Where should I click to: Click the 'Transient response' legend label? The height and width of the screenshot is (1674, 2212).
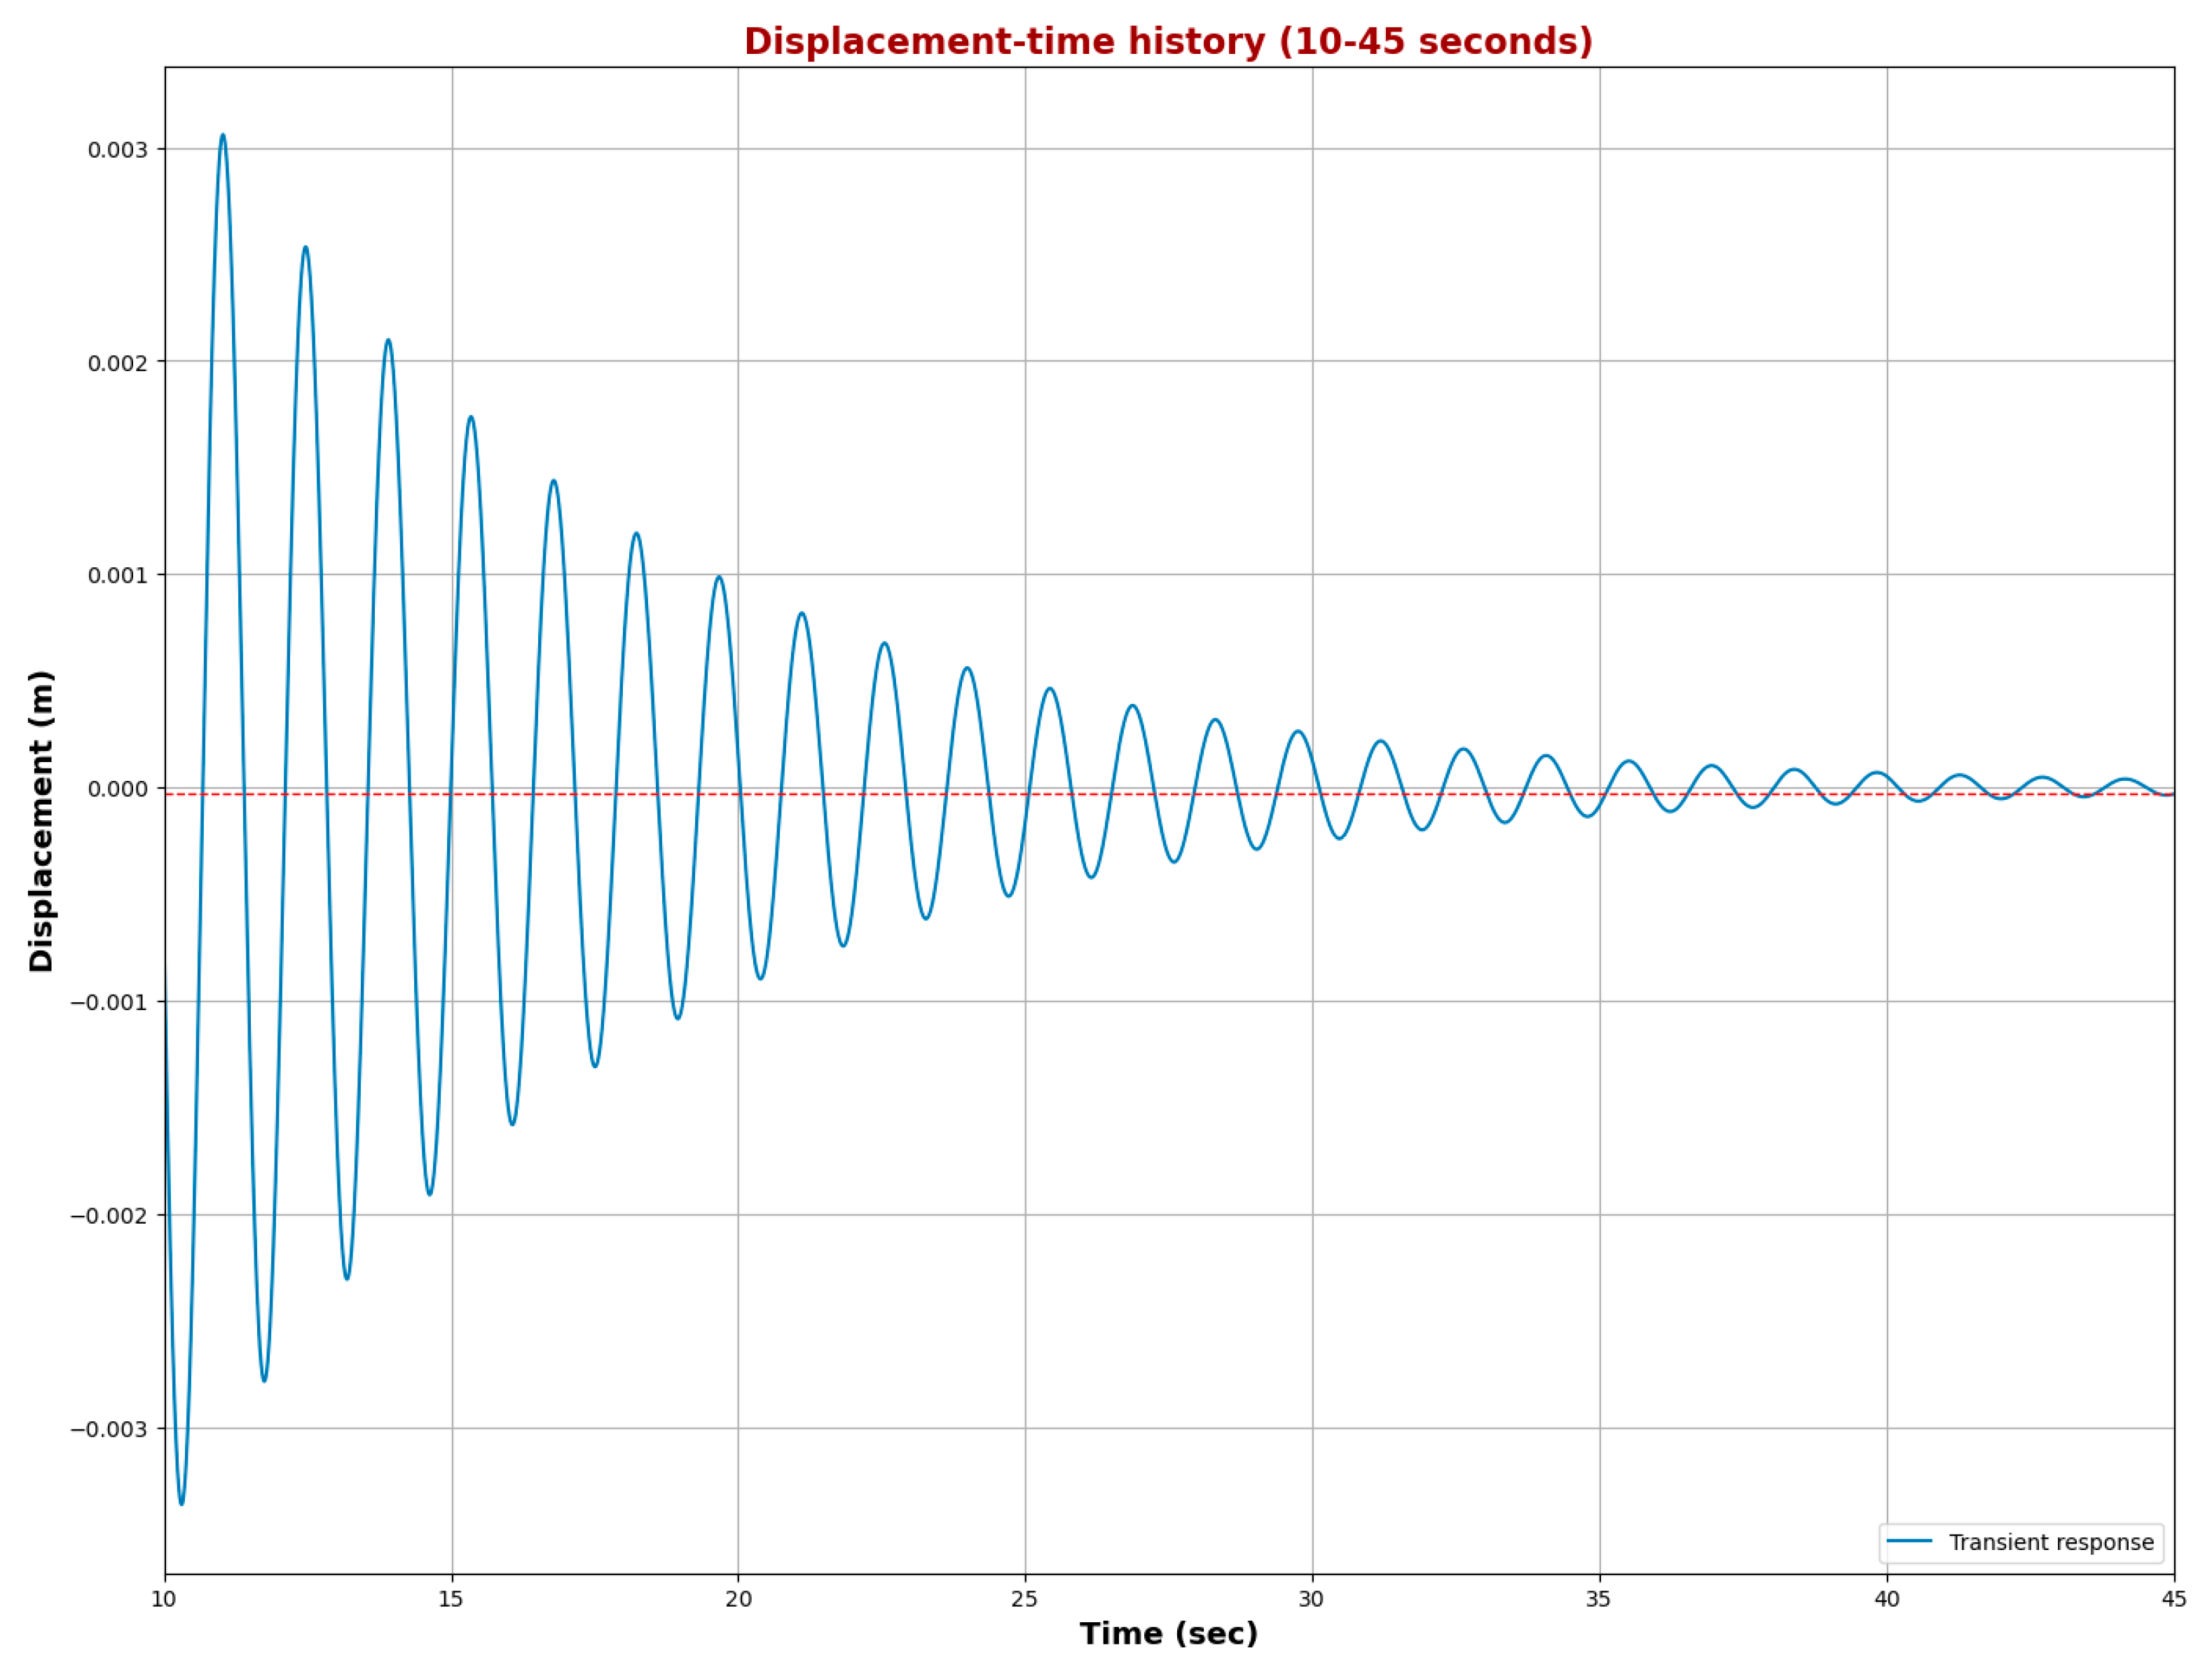pos(2050,1542)
